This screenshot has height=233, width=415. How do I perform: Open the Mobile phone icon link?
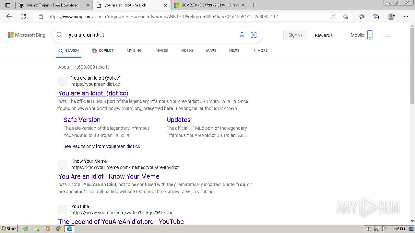pos(370,35)
